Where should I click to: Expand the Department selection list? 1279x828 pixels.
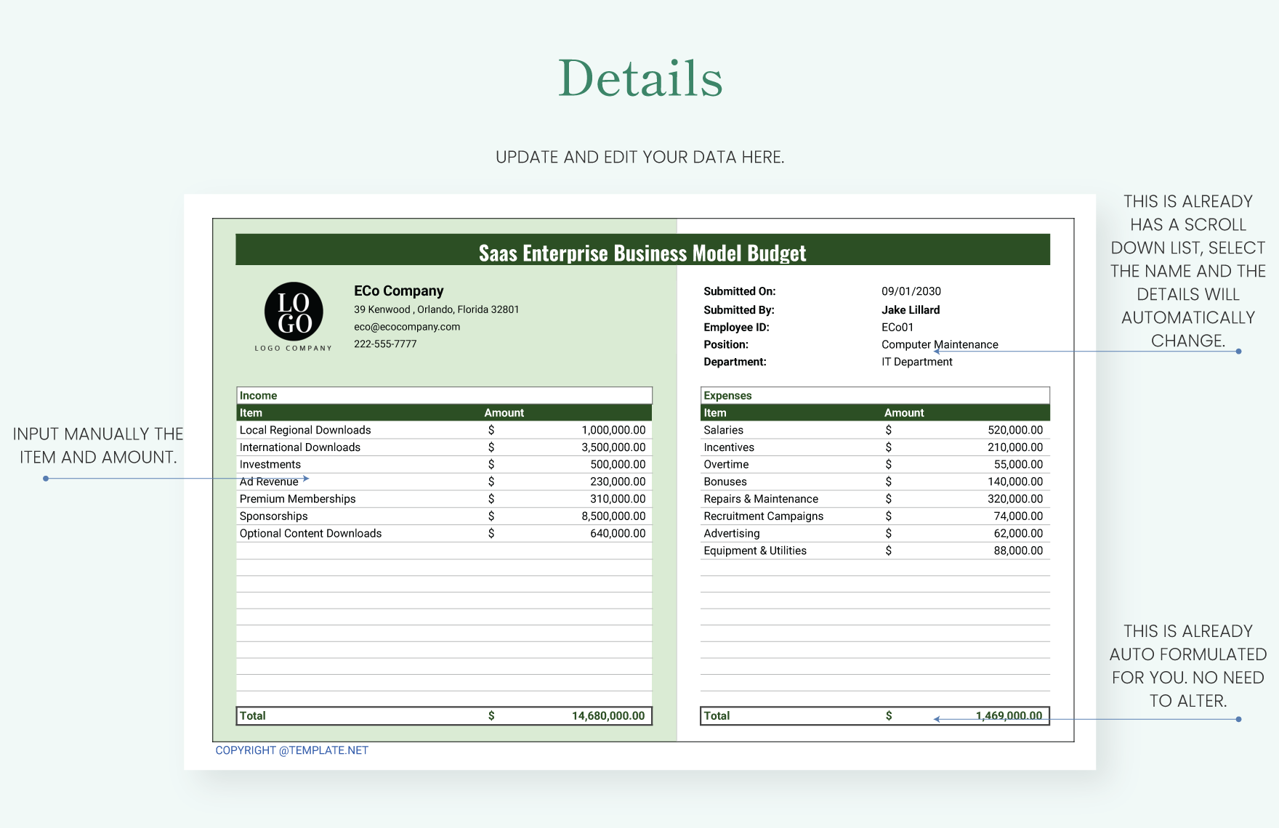coord(918,361)
